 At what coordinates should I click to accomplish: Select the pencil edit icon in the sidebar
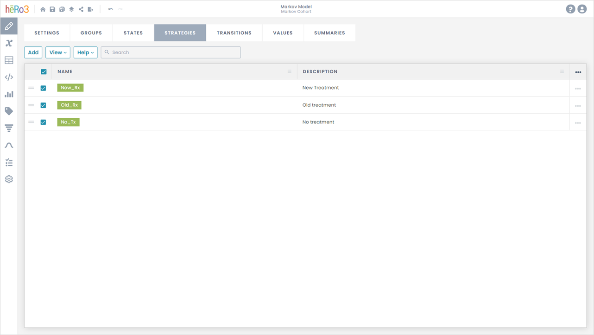(9, 26)
